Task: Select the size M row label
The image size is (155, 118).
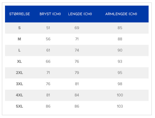Action: [19, 39]
